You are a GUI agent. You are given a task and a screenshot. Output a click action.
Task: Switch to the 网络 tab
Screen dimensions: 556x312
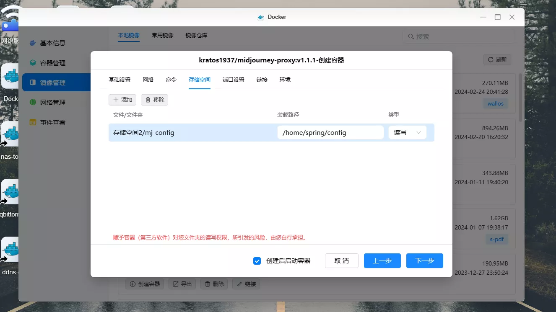148,80
